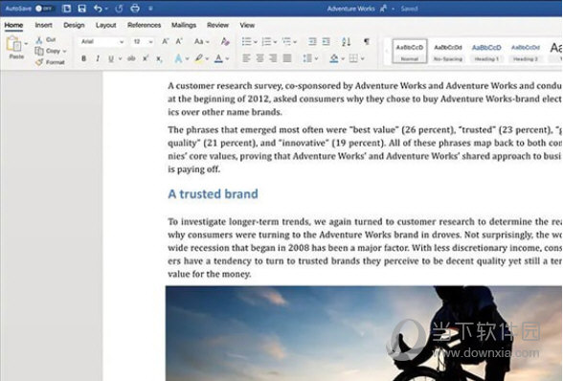The height and width of the screenshot is (381, 563).
Task: Open the font size 12 dropdown
Action: pyautogui.click(x=143, y=42)
